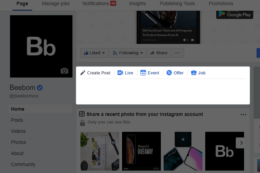Open the Instagram section three-dot options
260x173 pixels.
point(243,115)
